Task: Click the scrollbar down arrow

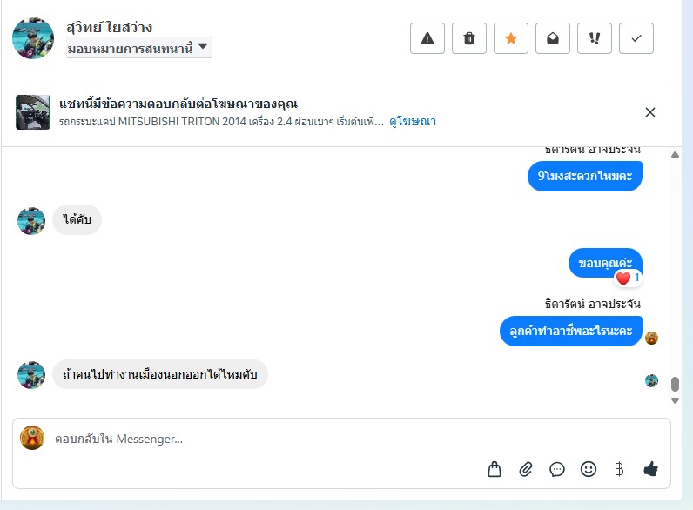Action: click(675, 400)
